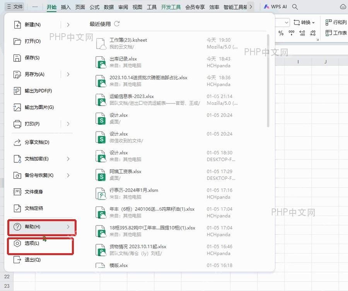Screen dimensions: 348x291
Task: Switch to the View (视图) tab
Action: click(x=137, y=7)
